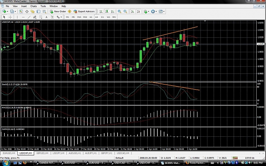Select the text tool
The width and height of the screenshot is (266, 166).
(46, 17)
